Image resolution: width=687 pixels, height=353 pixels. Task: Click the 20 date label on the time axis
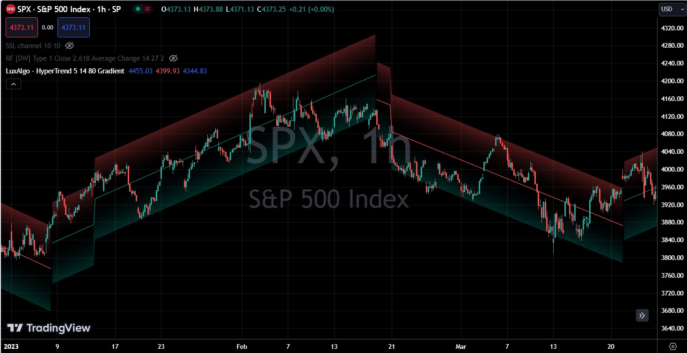pos(612,346)
